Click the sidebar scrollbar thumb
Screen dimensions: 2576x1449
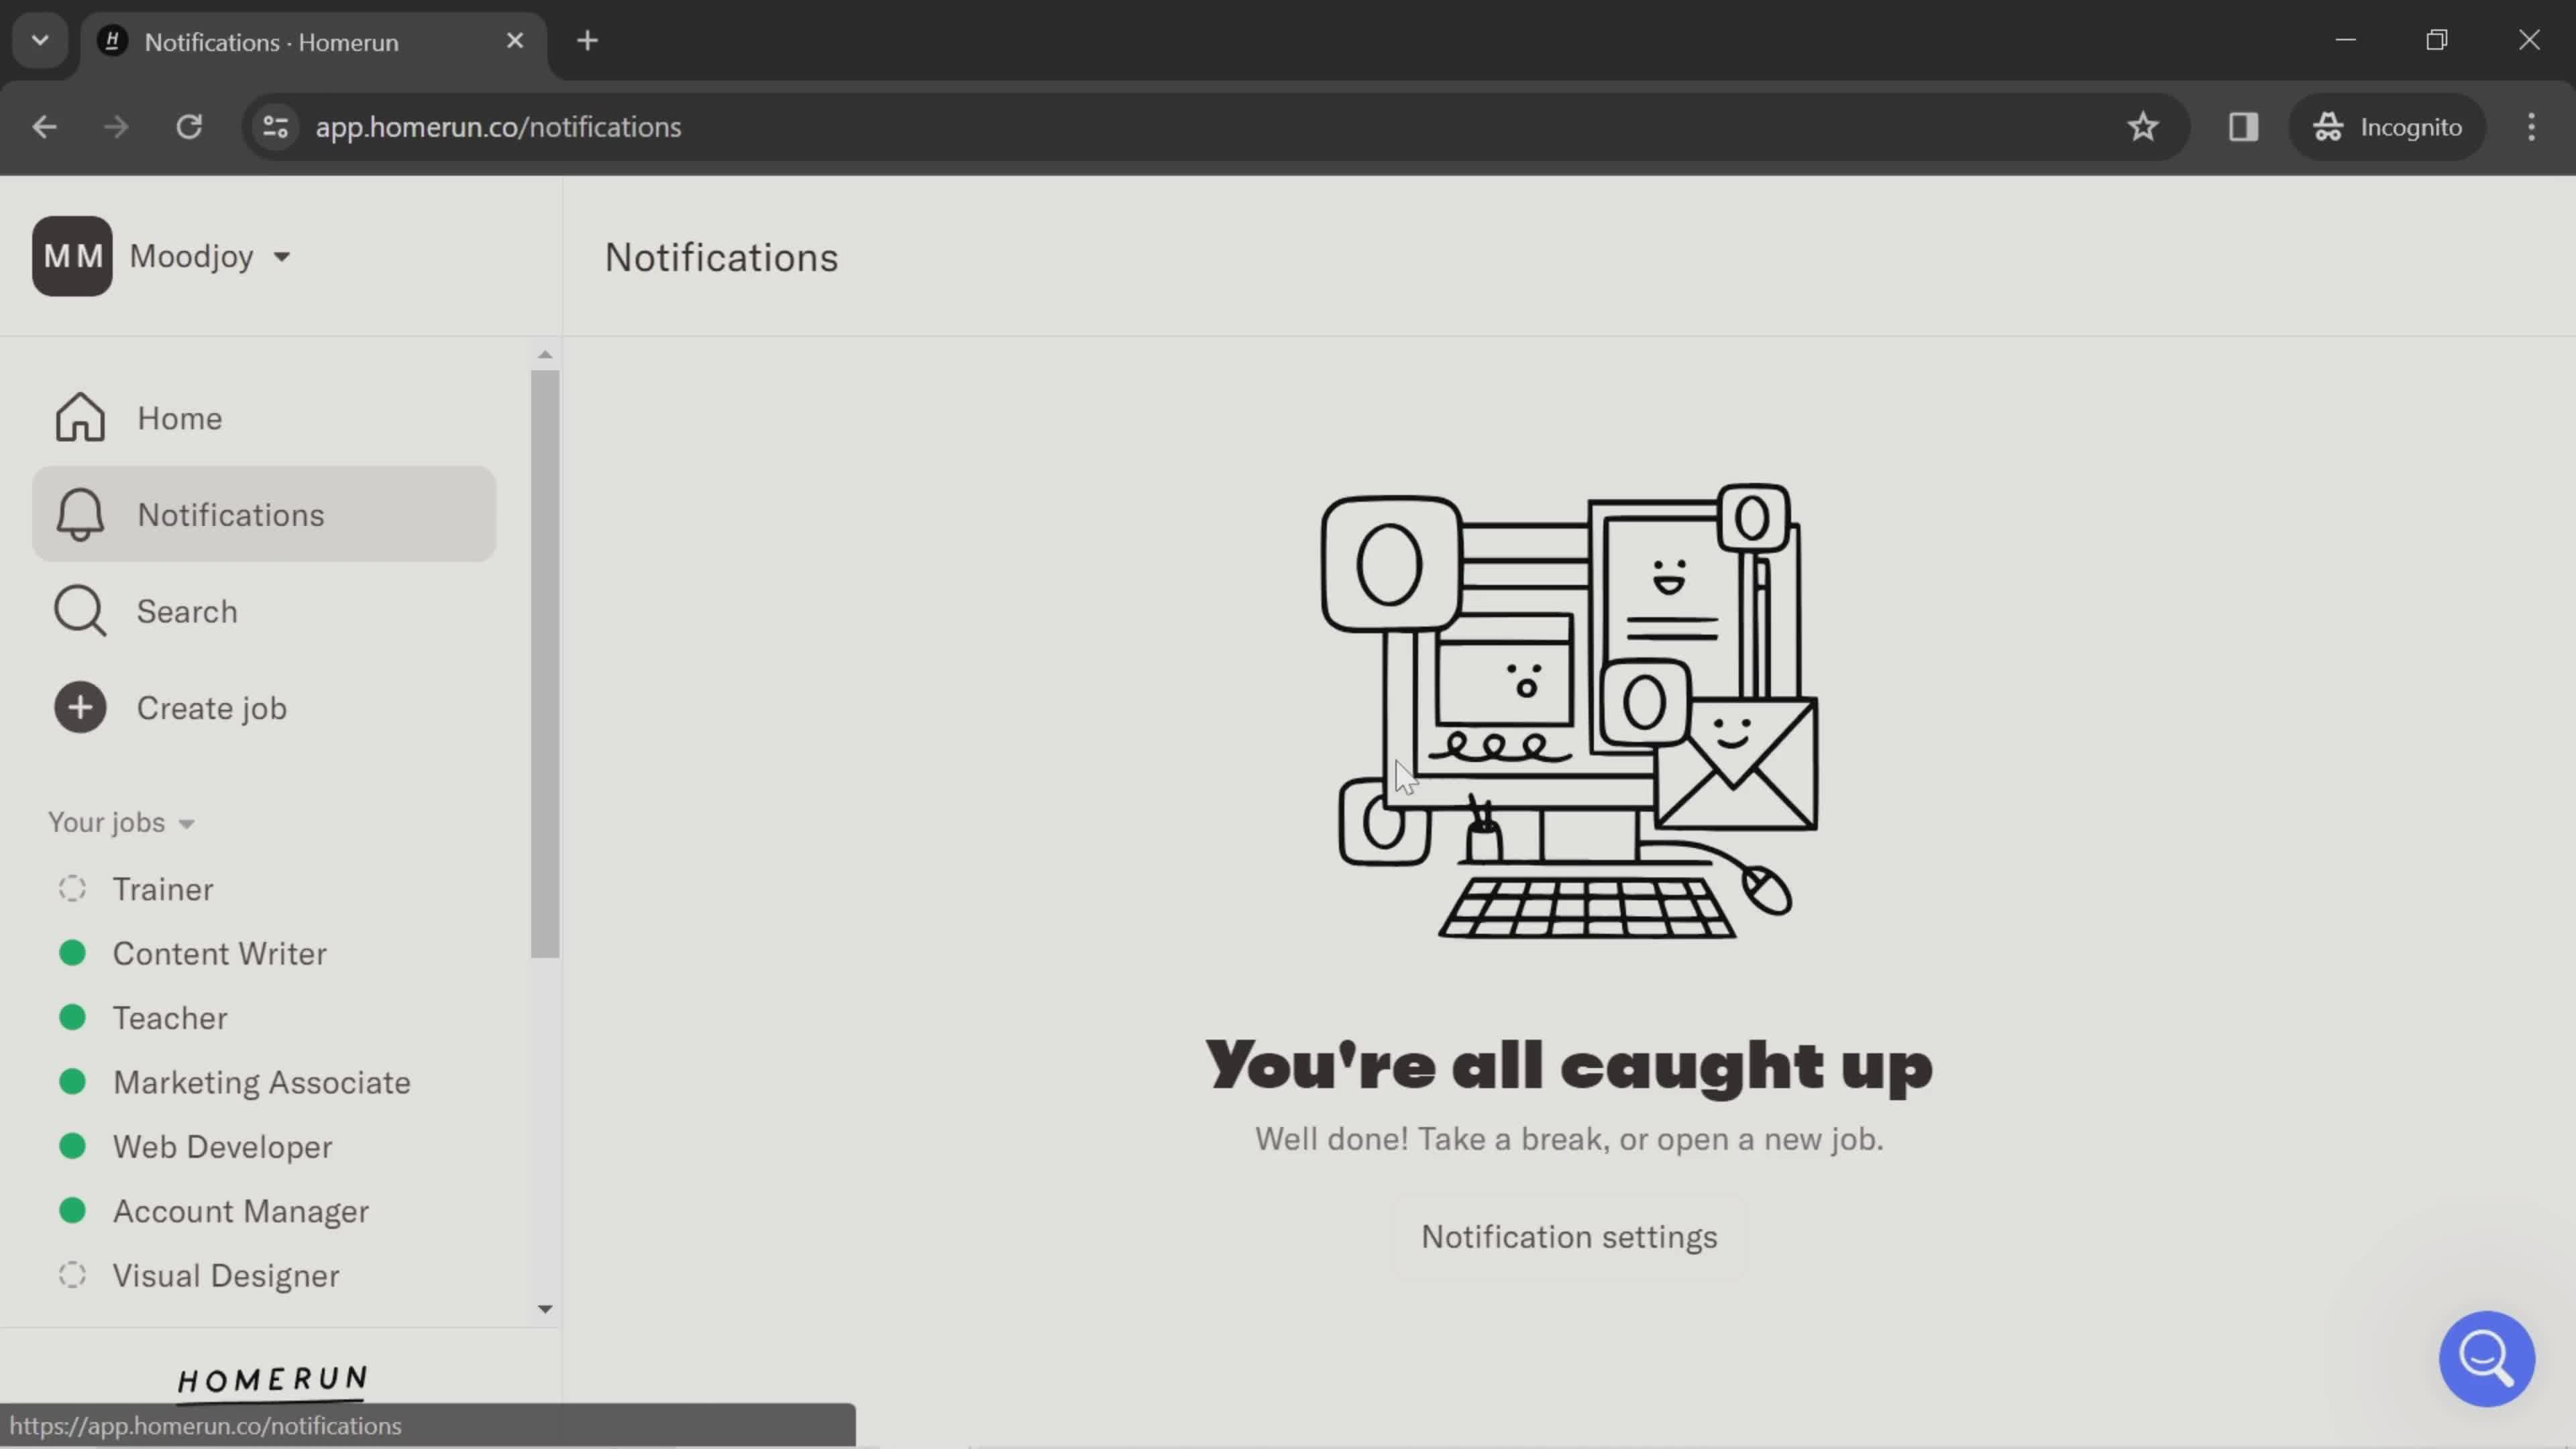pyautogui.click(x=545, y=664)
